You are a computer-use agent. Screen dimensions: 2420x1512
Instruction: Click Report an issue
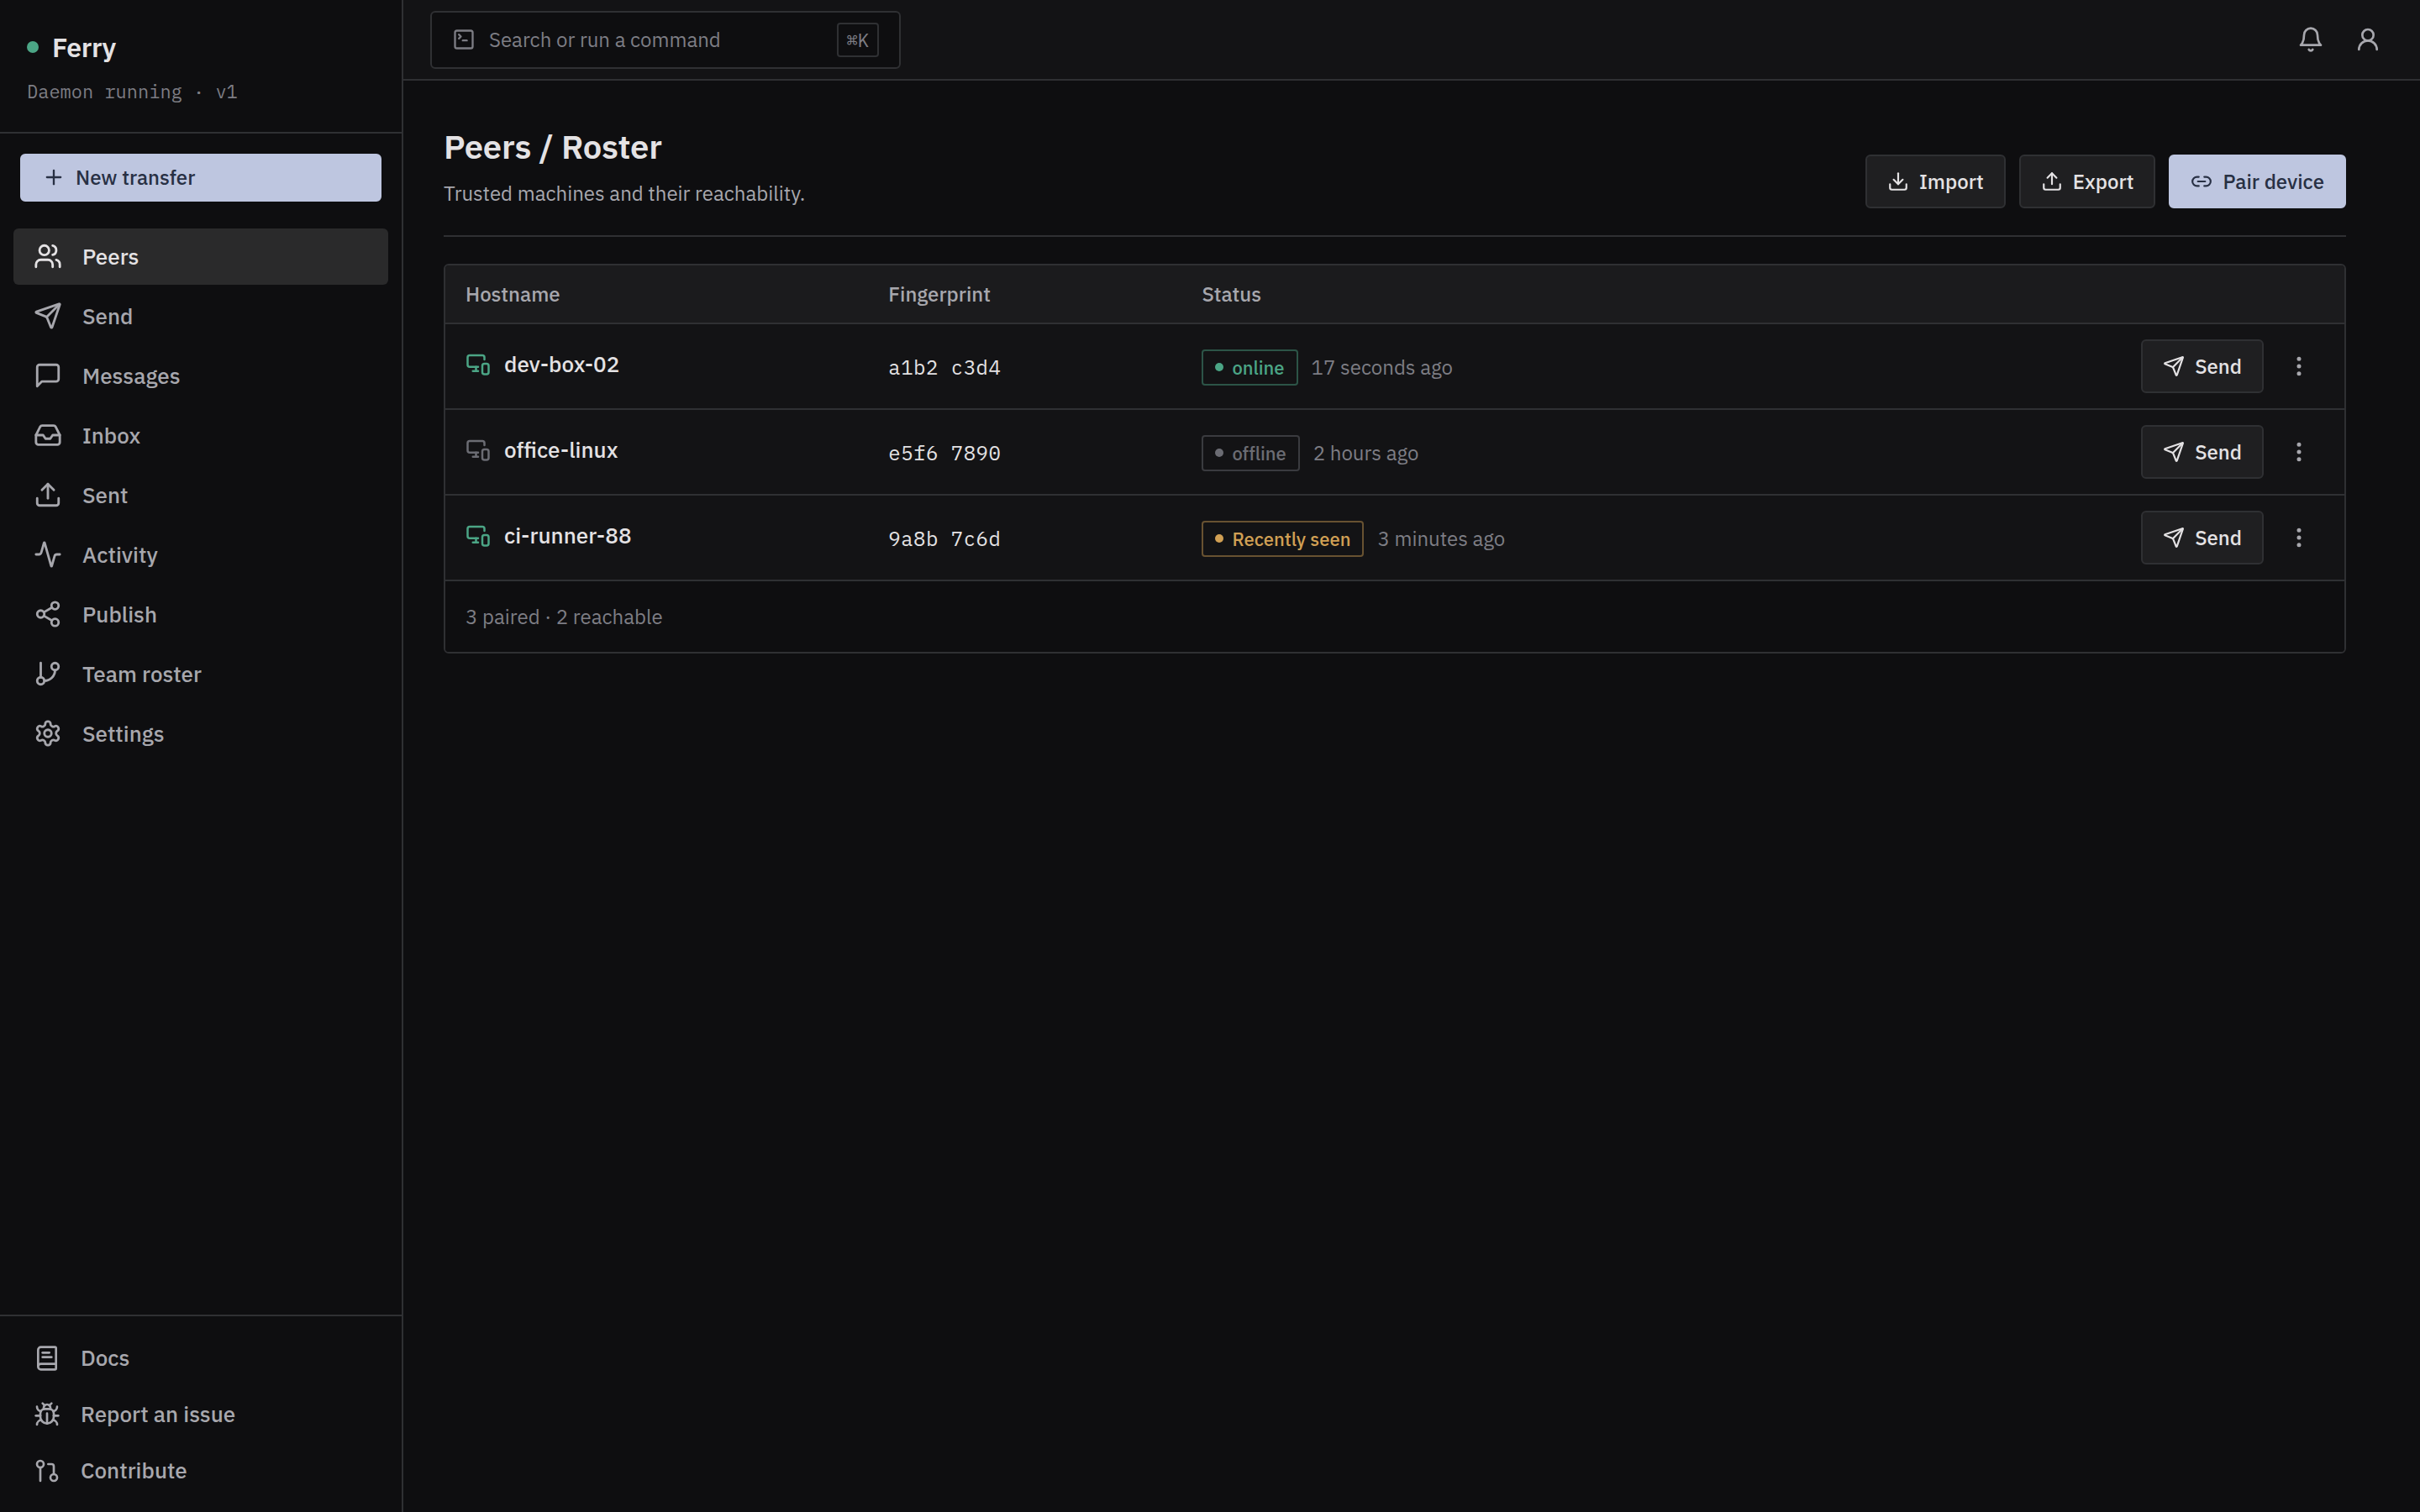point(201,1414)
